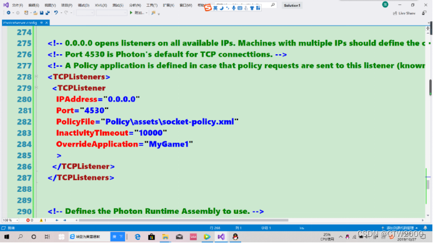This screenshot has width=433, height=243.
Task: Click the green user account avatar
Action: 385,4
